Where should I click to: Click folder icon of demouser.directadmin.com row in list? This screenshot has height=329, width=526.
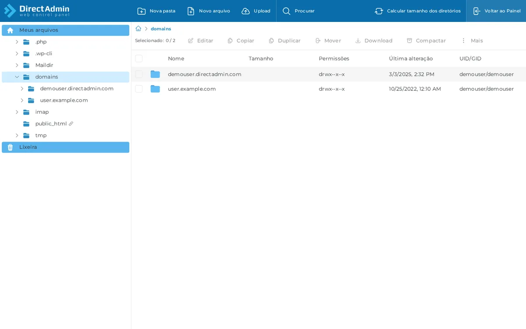pos(155,74)
